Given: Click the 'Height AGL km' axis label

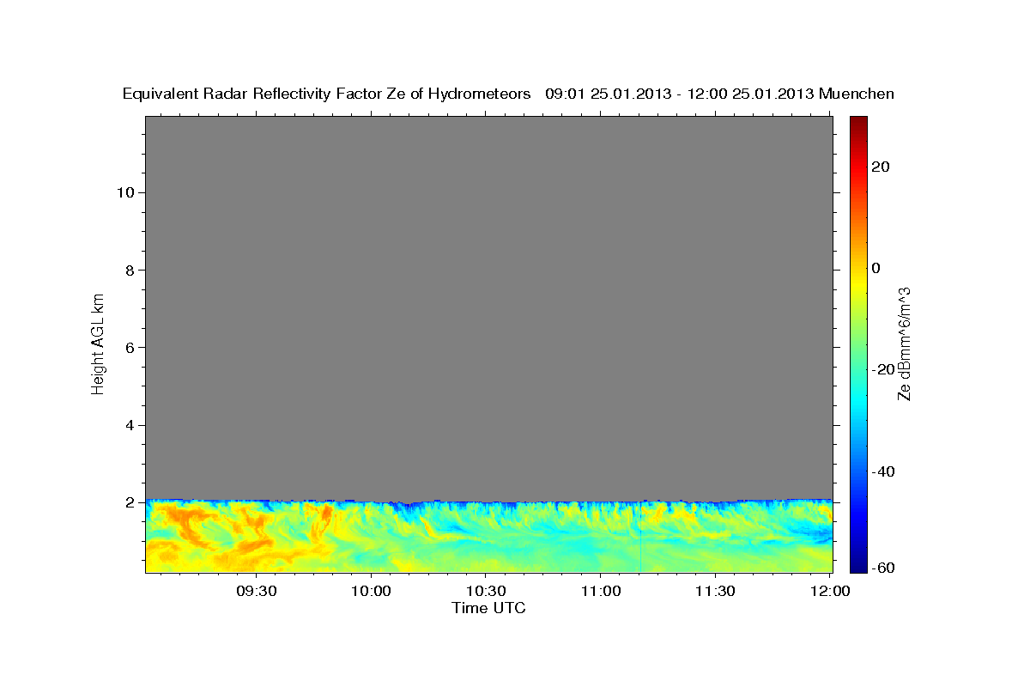Looking at the screenshot, I should 98,343.
